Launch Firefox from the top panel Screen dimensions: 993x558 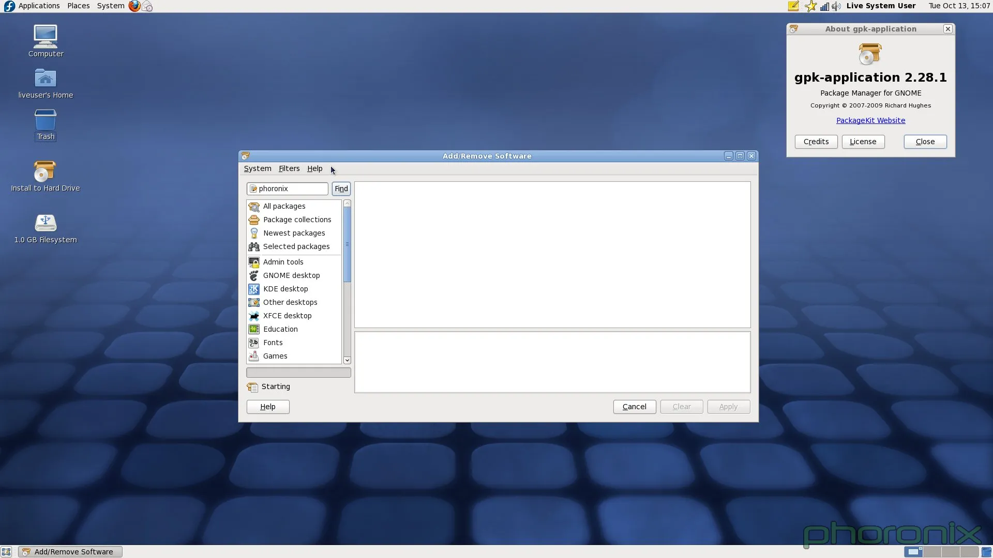134,6
